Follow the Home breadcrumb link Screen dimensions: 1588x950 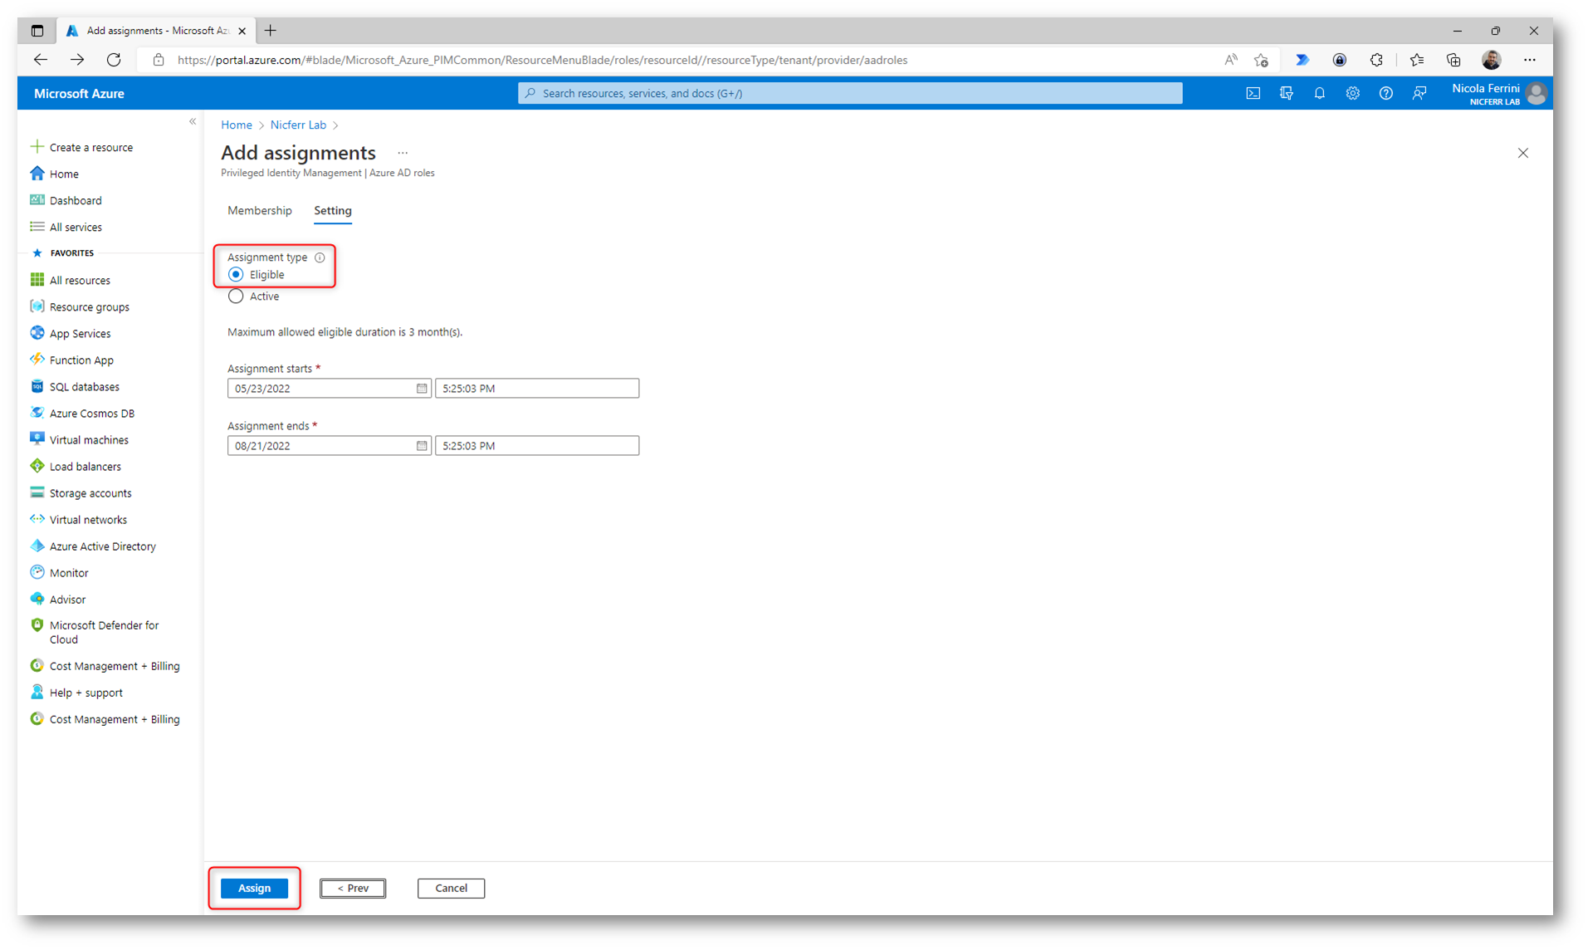click(x=237, y=125)
